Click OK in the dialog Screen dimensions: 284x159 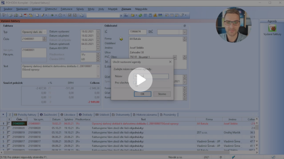[142, 94]
